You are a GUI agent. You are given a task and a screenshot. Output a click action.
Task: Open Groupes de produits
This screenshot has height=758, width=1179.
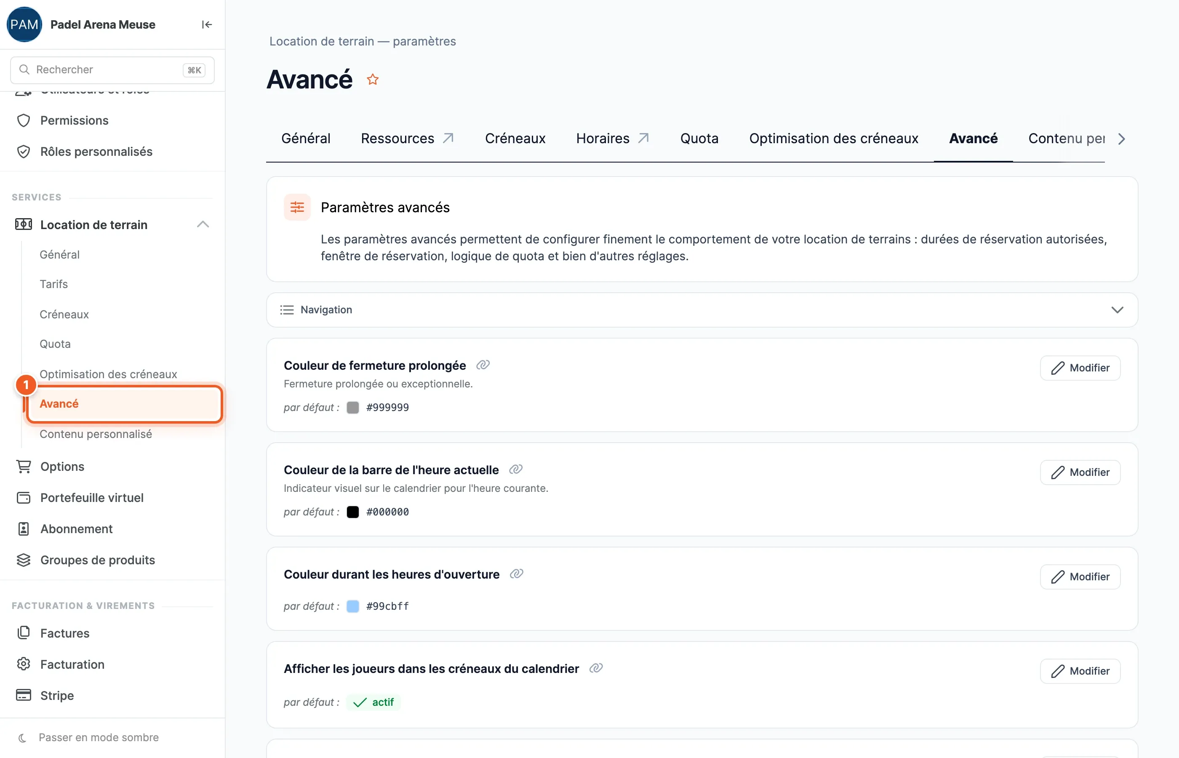[x=97, y=560]
